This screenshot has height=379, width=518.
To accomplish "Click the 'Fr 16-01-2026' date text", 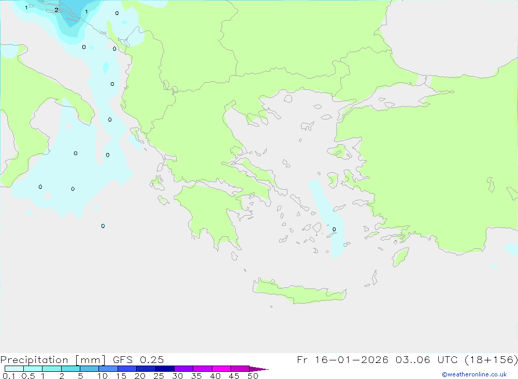I will coord(342,360).
